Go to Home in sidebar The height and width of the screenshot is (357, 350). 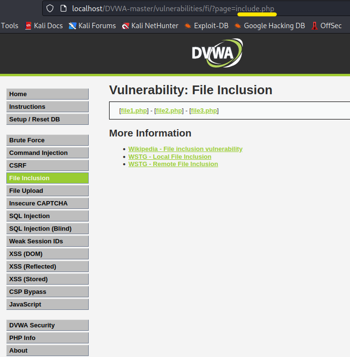pyautogui.click(x=48, y=94)
